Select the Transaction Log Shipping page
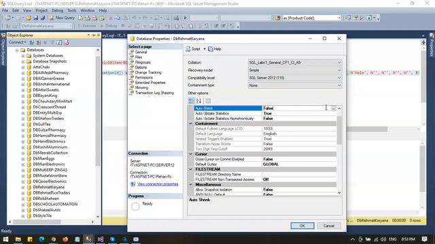The image size is (435, 244). tap(154, 93)
